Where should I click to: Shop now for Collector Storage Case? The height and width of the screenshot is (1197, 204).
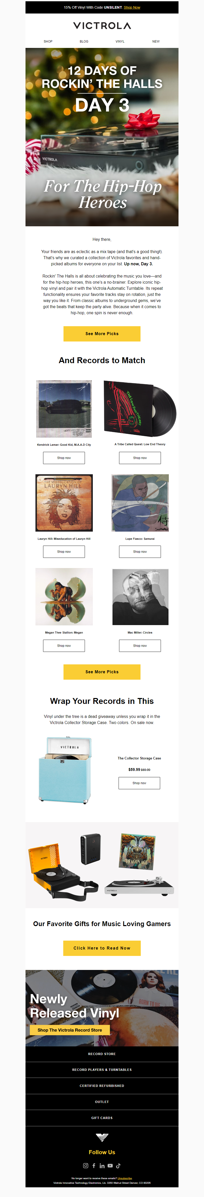(x=139, y=783)
